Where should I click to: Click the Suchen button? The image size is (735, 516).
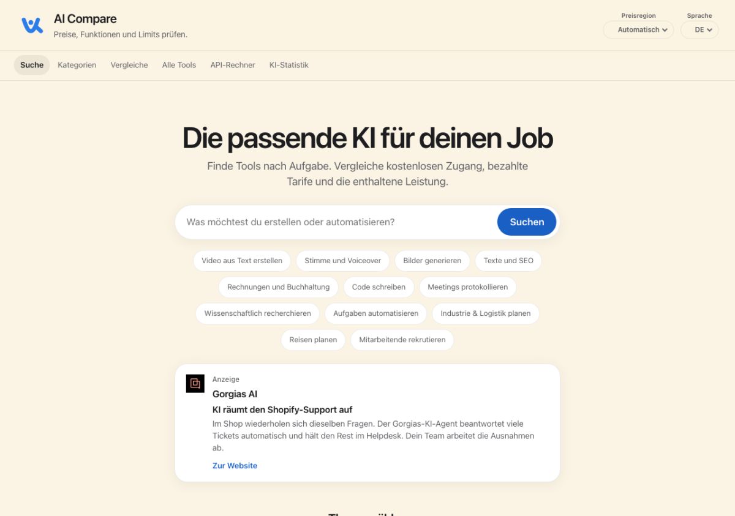[527, 222]
